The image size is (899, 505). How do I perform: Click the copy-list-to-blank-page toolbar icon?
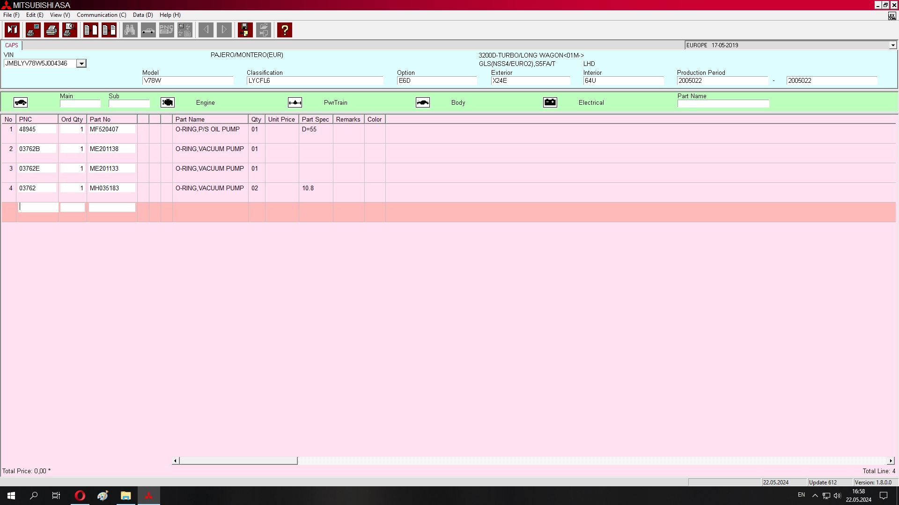tap(91, 30)
